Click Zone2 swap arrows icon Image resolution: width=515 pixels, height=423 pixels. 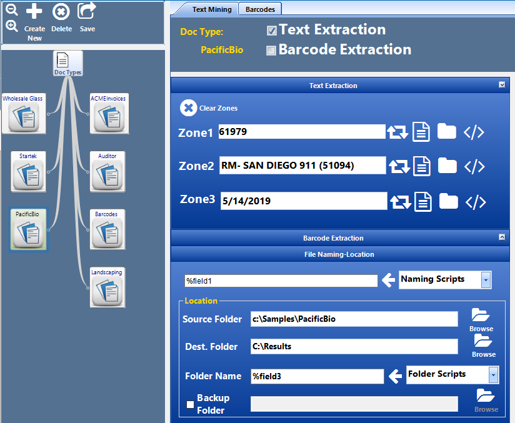coord(399,166)
